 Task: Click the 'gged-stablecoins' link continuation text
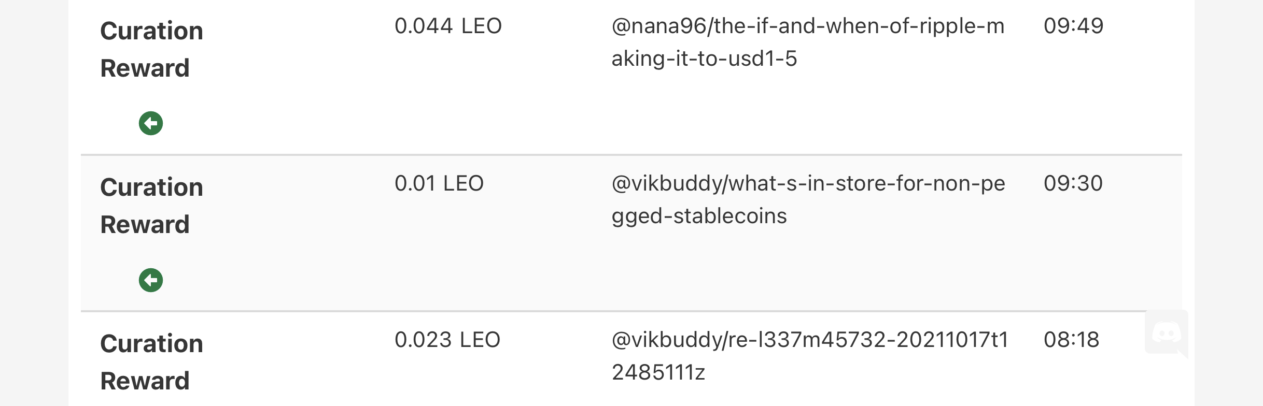click(x=699, y=216)
